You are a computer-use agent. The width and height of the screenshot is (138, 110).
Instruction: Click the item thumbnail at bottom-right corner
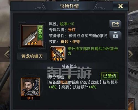131,104
